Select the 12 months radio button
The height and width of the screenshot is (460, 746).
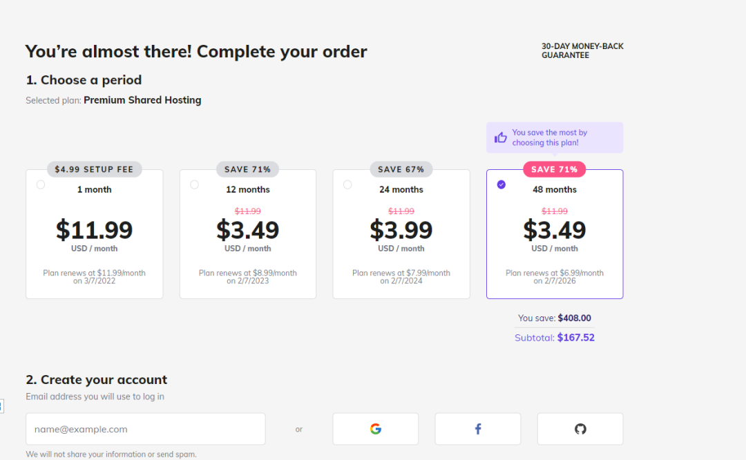pyautogui.click(x=194, y=184)
